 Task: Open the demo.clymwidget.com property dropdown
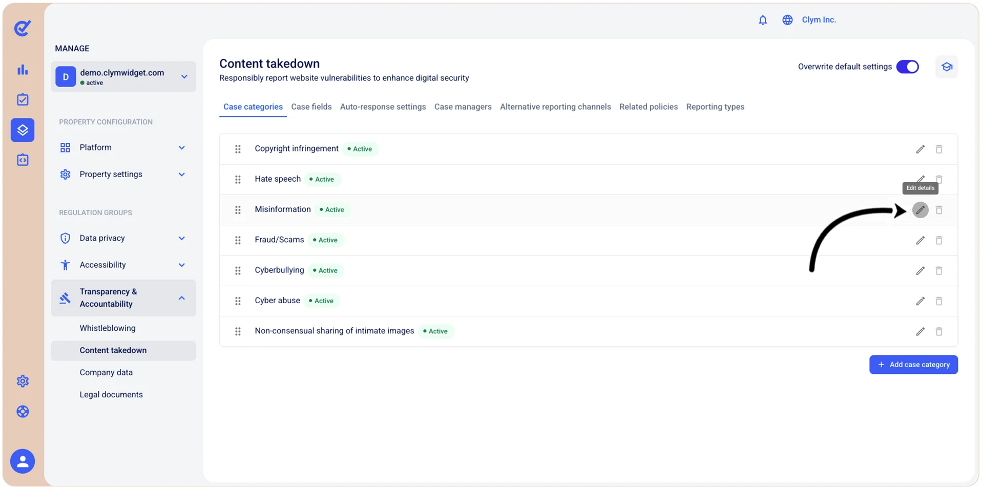[123, 77]
